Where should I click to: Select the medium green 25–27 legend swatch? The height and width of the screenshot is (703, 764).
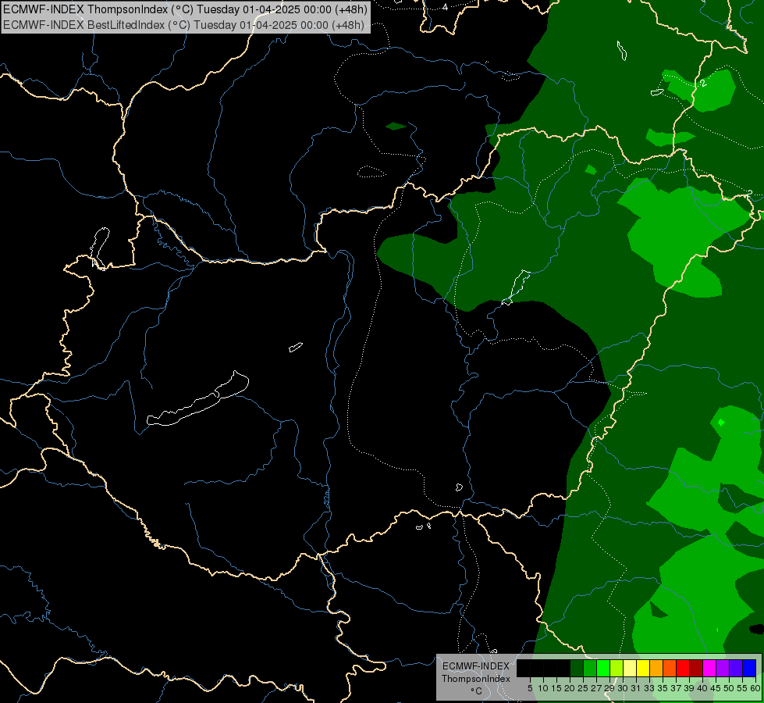[x=590, y=668]
